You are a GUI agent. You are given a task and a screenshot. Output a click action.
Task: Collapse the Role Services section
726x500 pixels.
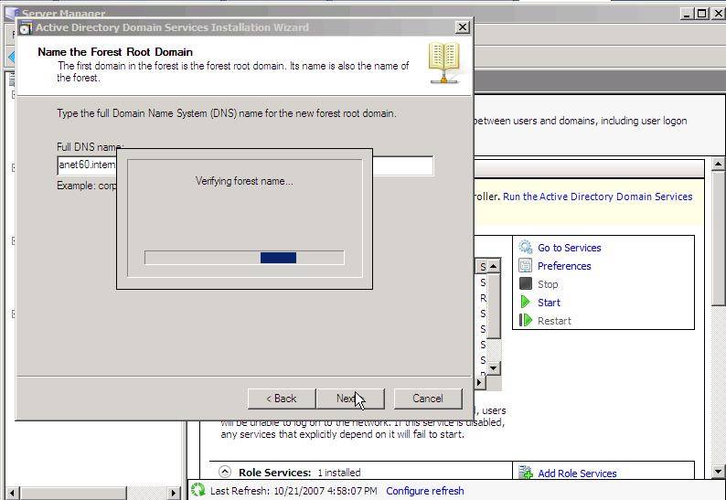[225, 472]
